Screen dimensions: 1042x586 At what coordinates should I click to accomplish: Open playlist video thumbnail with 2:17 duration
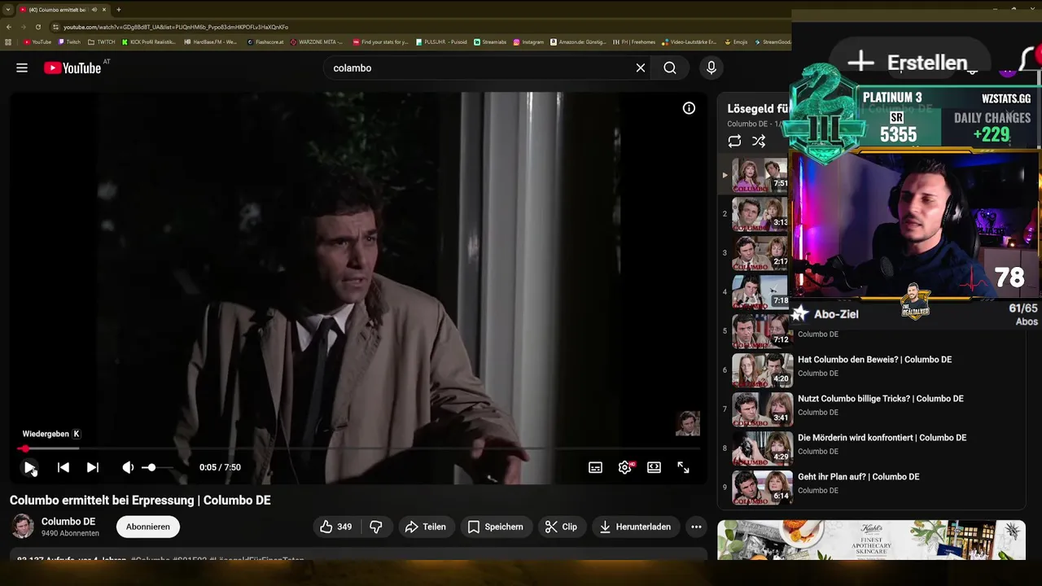[760, 253]
